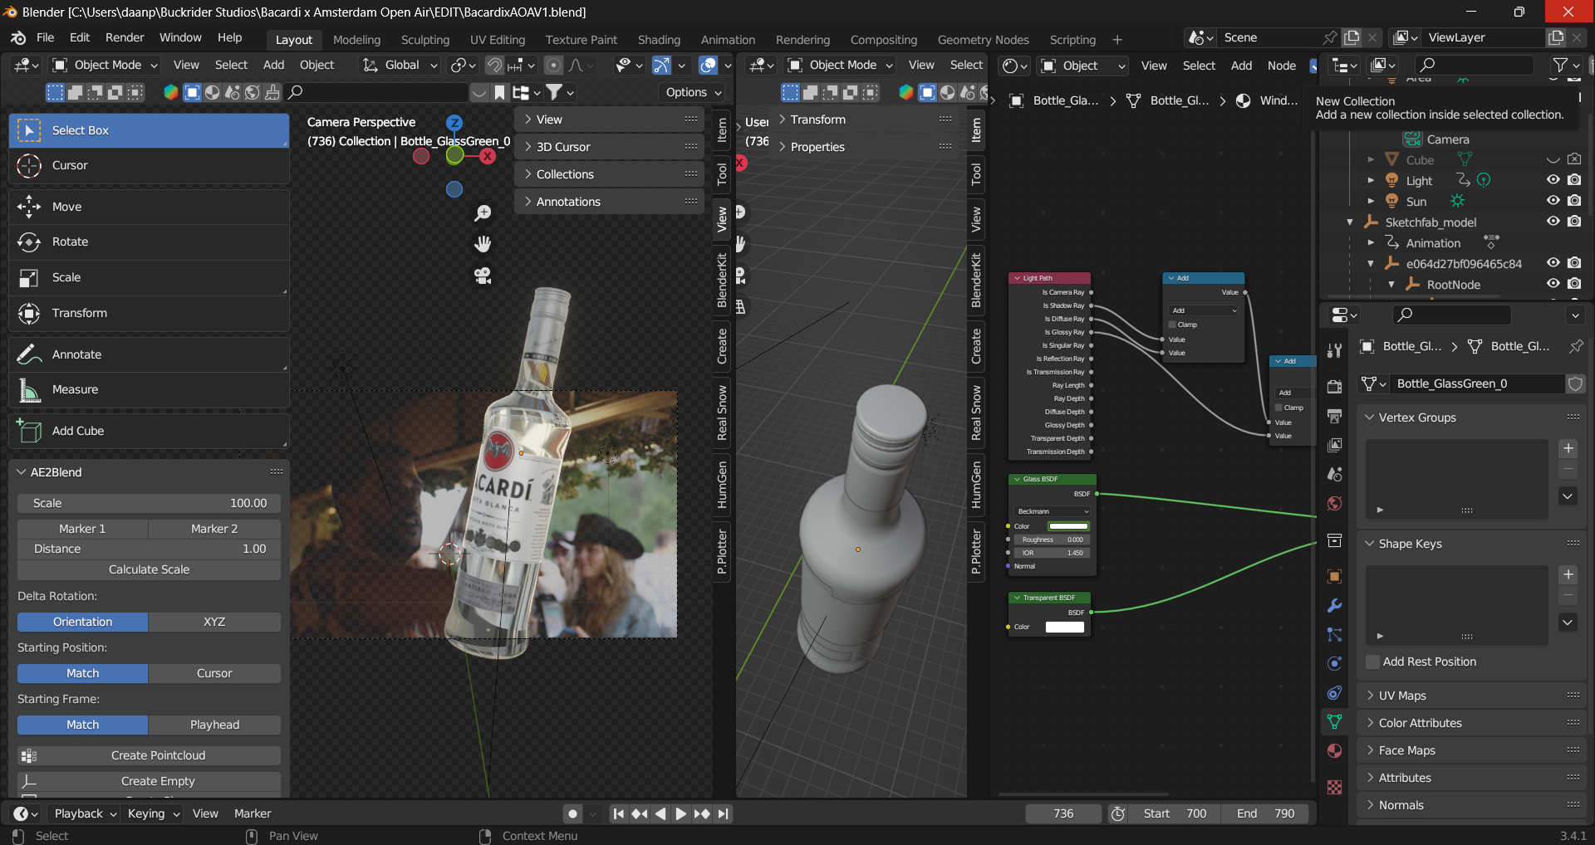
Task: Expand the UV Maps panel
Action: (x=1471, y=696)
